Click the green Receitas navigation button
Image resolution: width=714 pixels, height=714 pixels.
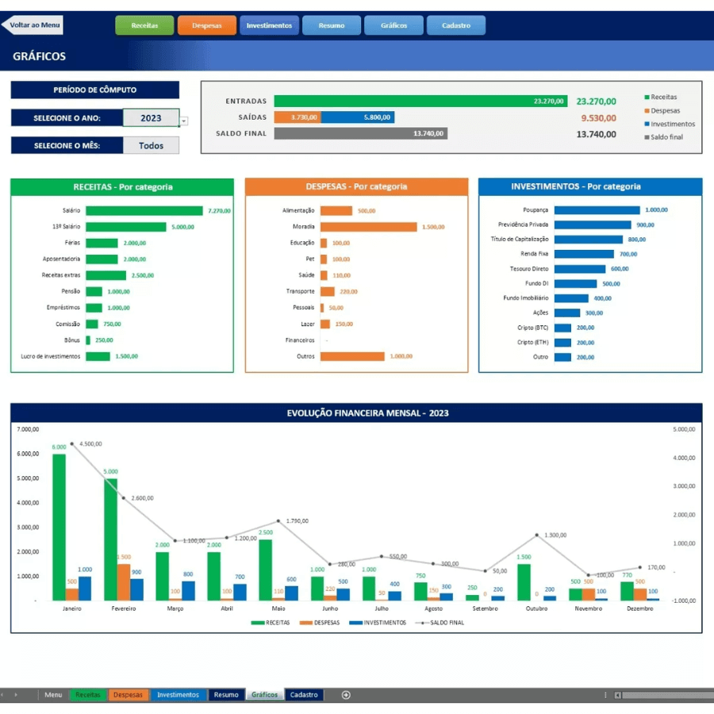tap(144, 25)
